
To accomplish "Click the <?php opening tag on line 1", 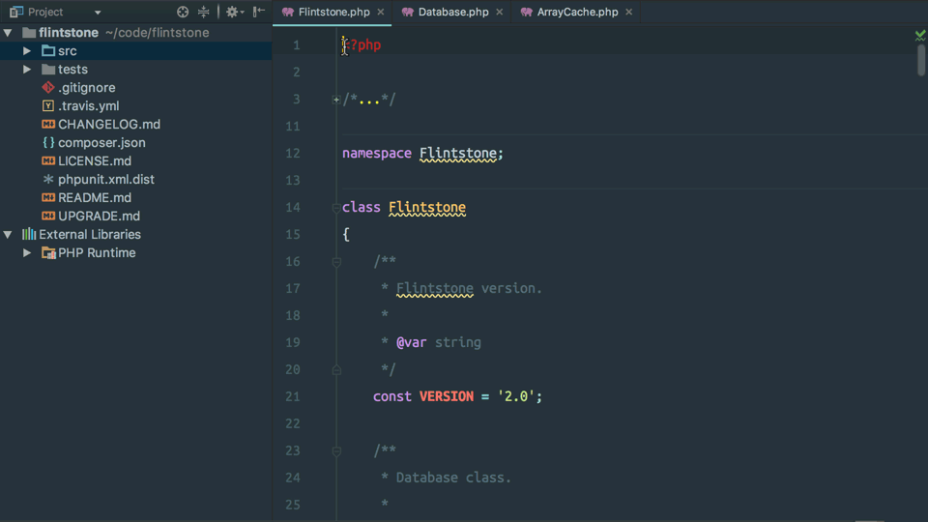I will [362, 45].
